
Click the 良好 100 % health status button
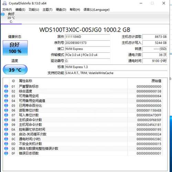15,48
